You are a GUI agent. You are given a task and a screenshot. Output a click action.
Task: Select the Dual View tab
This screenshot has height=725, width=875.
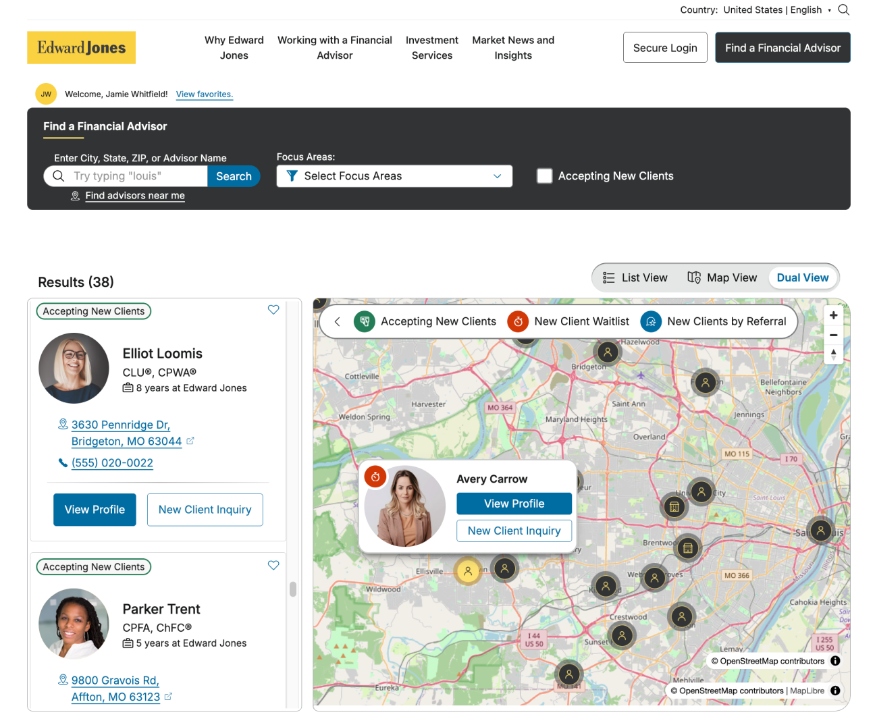click(x=803, y=278)
